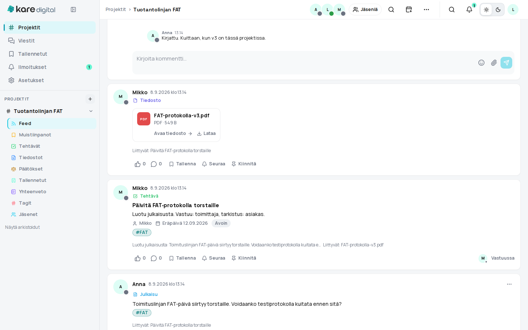Send comment with paper plane button
This screenshot has height=330, width=528.
coord(506,63)
